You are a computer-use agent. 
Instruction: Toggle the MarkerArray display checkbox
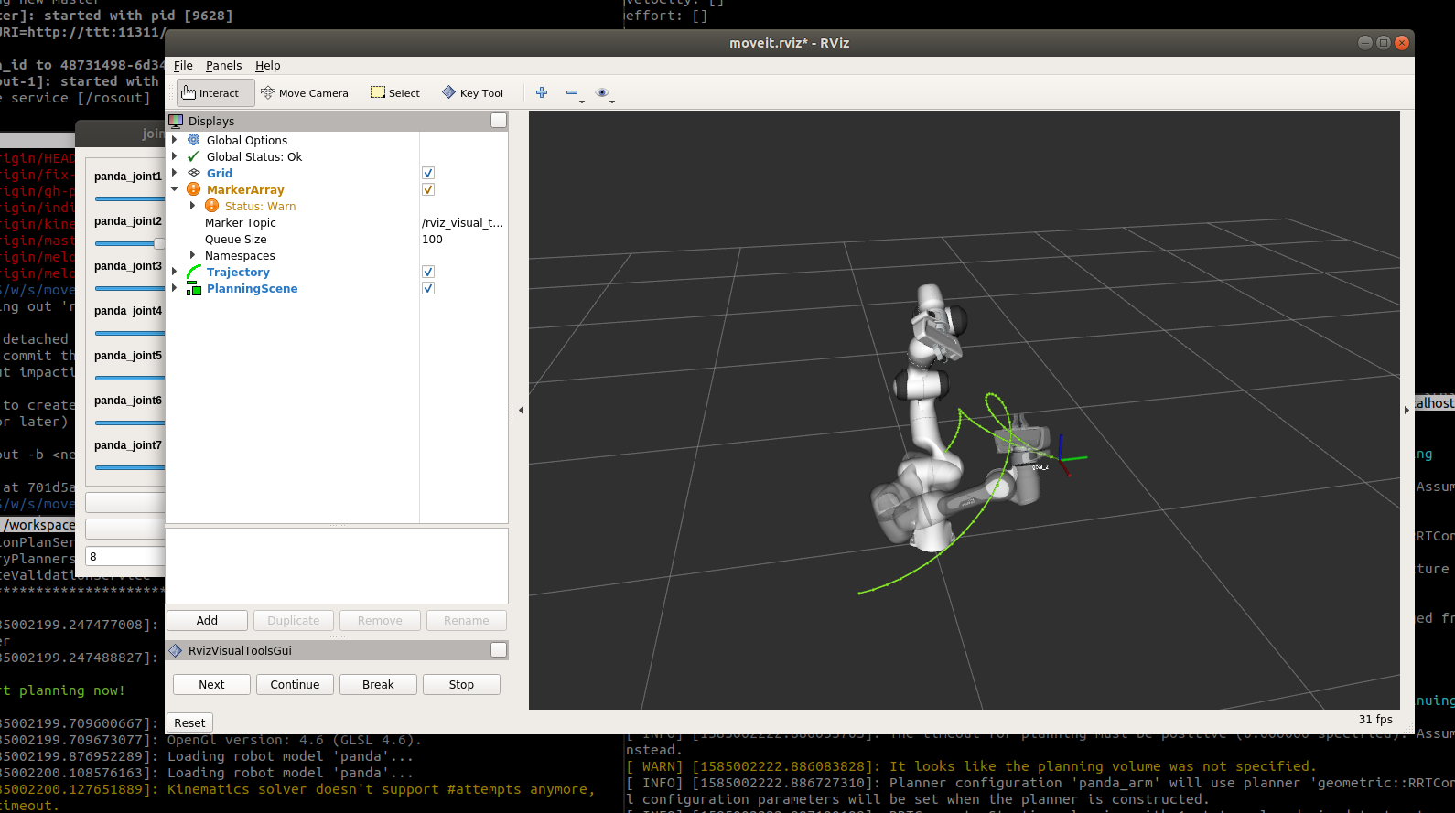[x=428, y=189]
